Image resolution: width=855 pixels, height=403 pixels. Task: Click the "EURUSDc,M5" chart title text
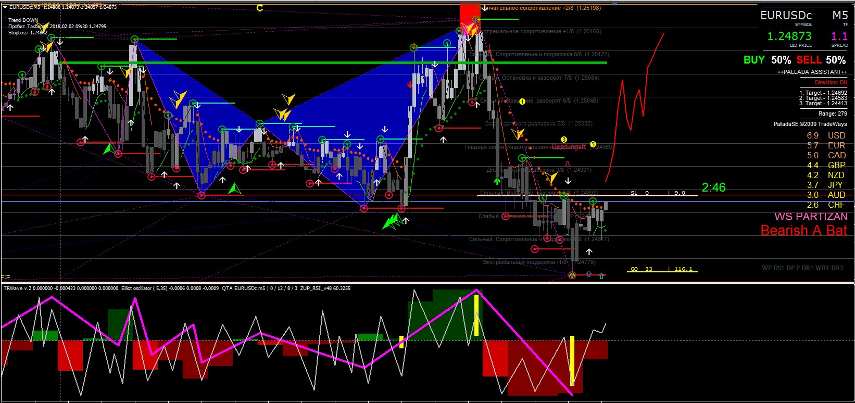pyautogui.click(x=26, y=7)
